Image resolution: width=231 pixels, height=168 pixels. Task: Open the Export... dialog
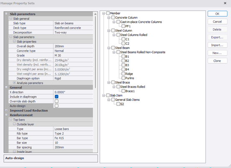tap(218, 38)
